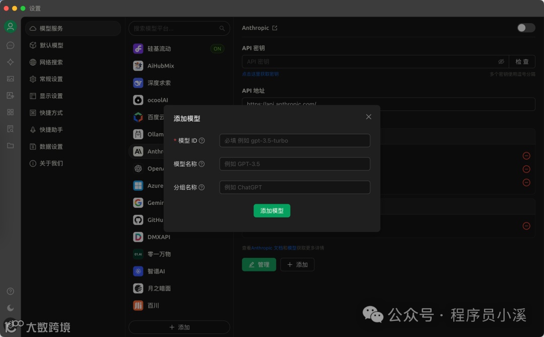Toggle dark mode with the moon icon
The width and height of the screenshot is (544, 337).
click(x=11, y=308)
